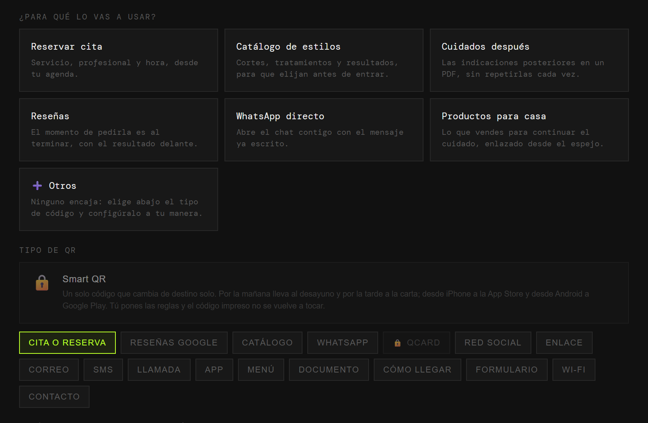Screen dimensions: 648x423
Task: Pick the Cuidados después card
Action: pos(529,60)
